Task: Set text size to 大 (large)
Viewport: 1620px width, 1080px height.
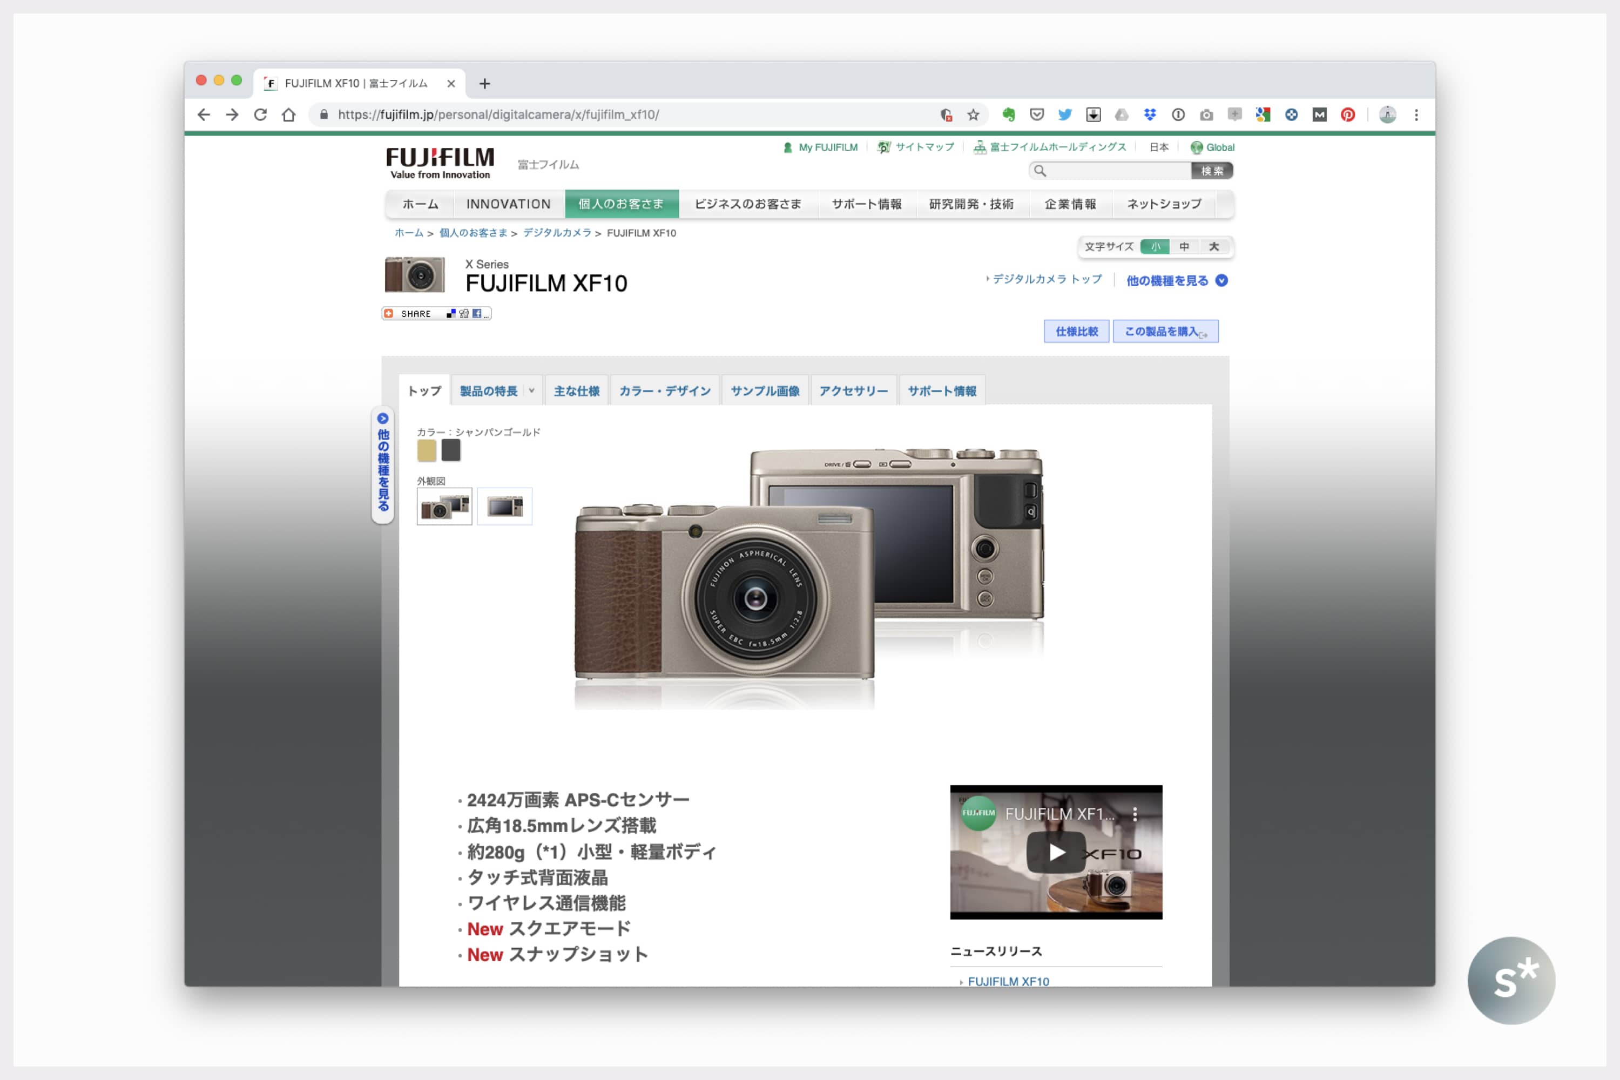Action: pos(1213,247)
